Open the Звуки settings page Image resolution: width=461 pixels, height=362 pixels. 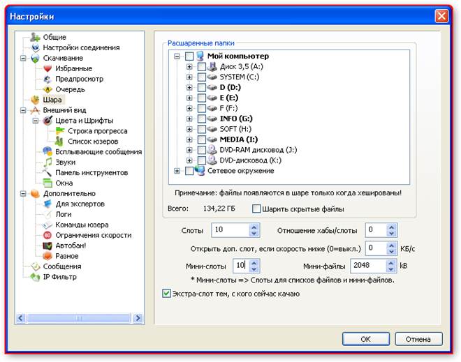click(65, 162)
